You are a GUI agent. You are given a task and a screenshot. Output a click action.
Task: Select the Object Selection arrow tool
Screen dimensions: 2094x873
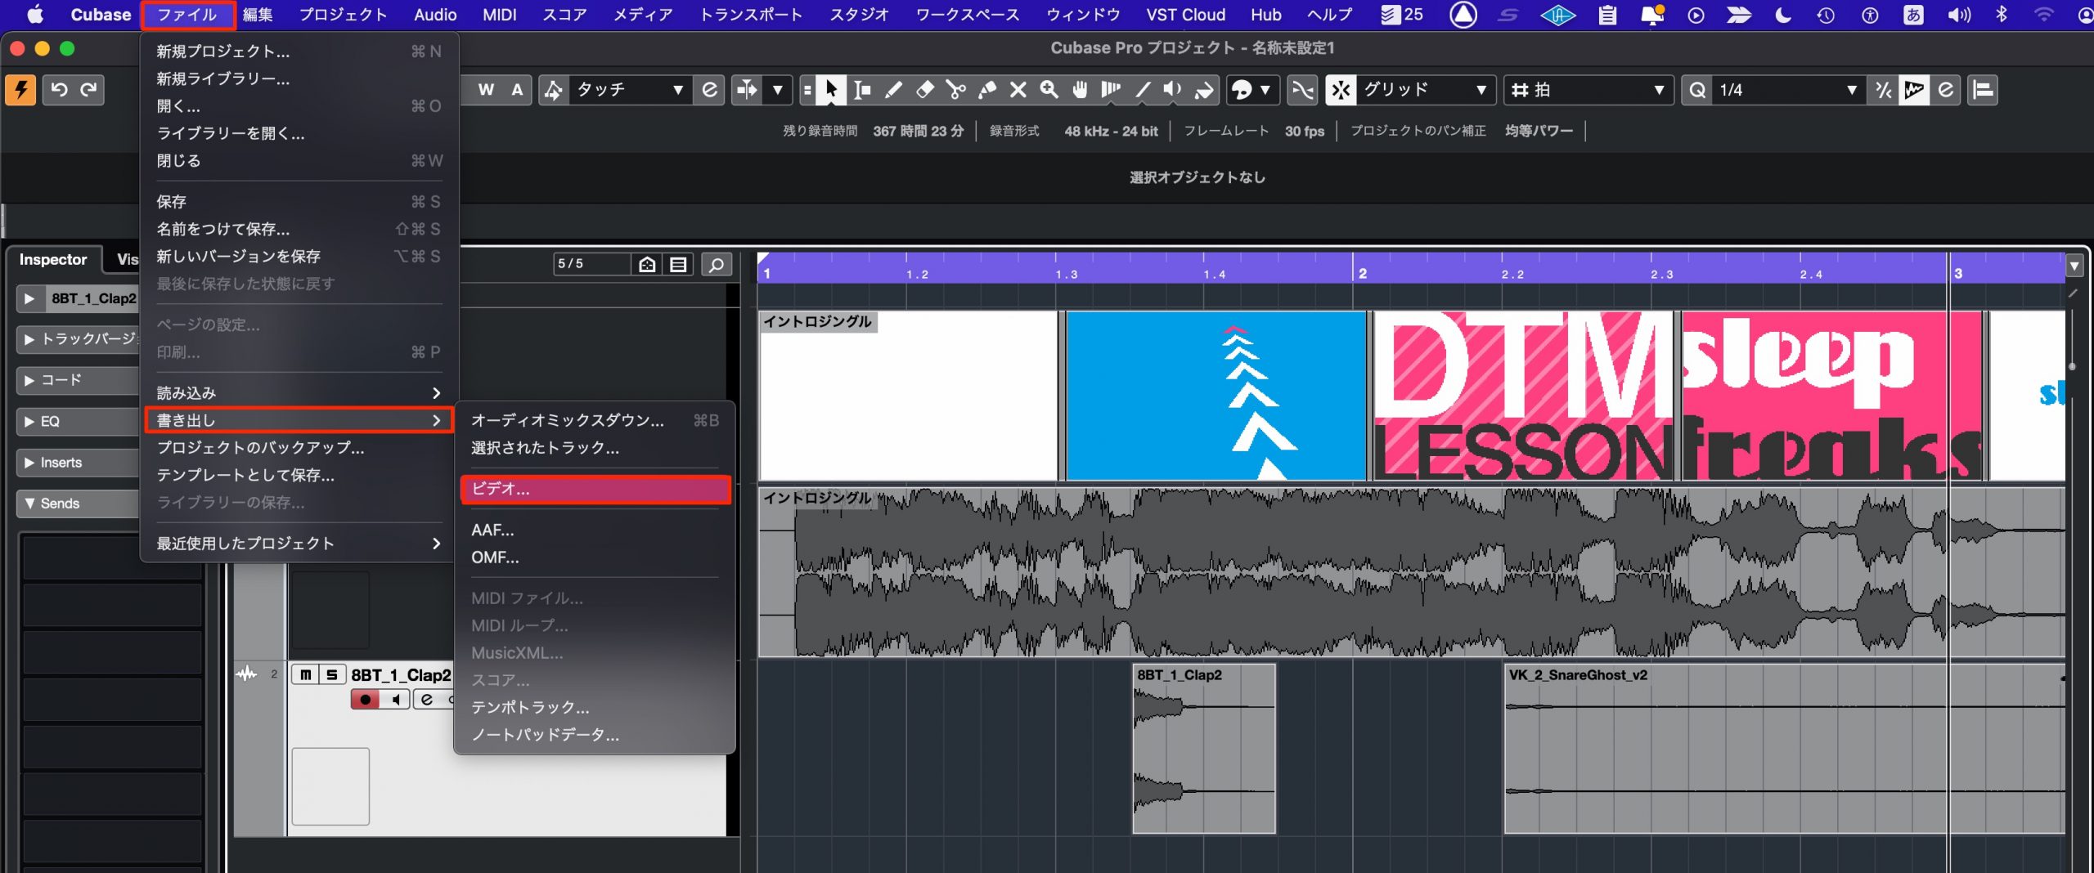point(831,90)
